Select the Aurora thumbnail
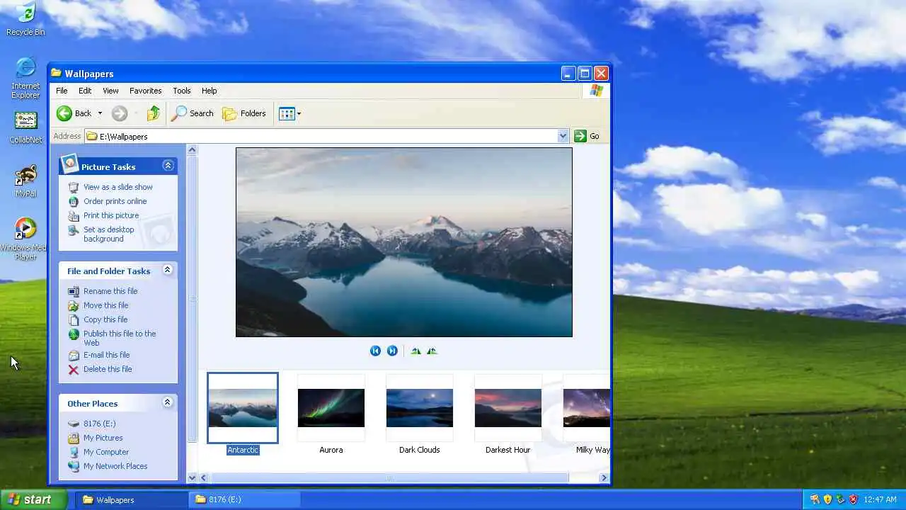 click(x=331, y=408)
